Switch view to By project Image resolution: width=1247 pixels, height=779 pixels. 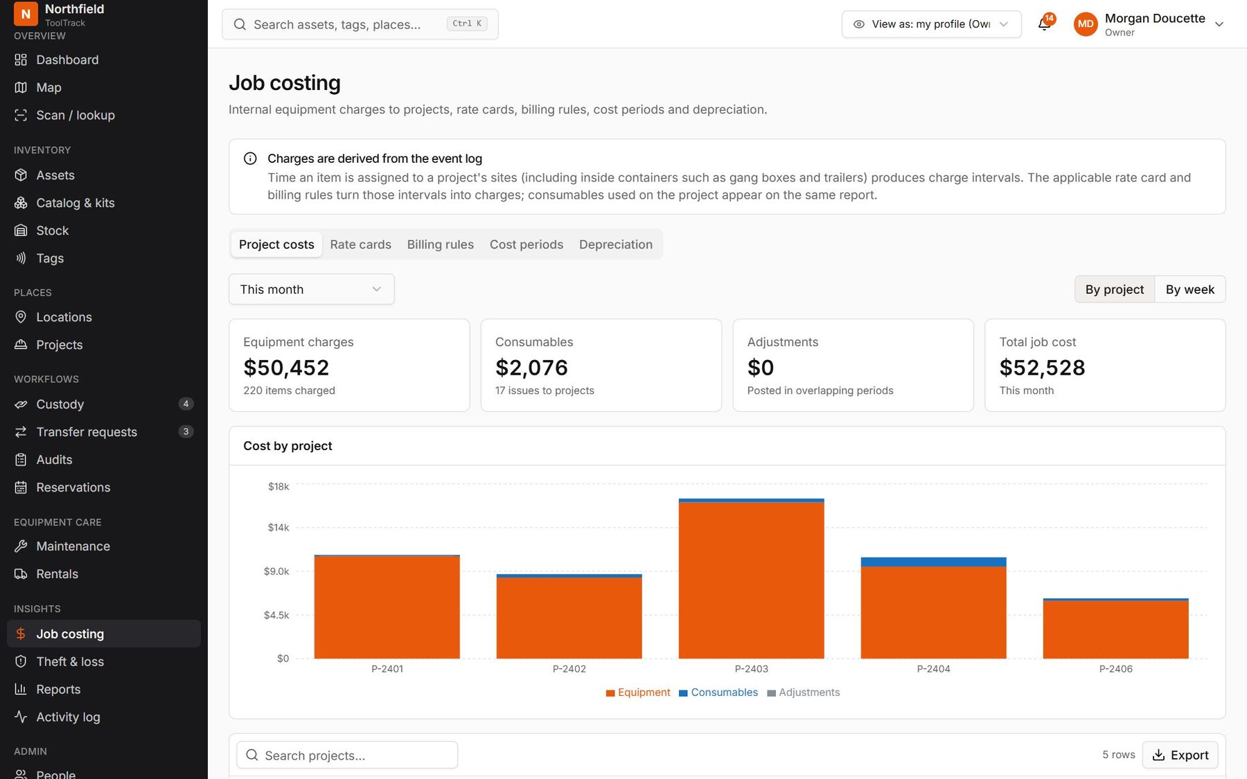(1114, 289)
